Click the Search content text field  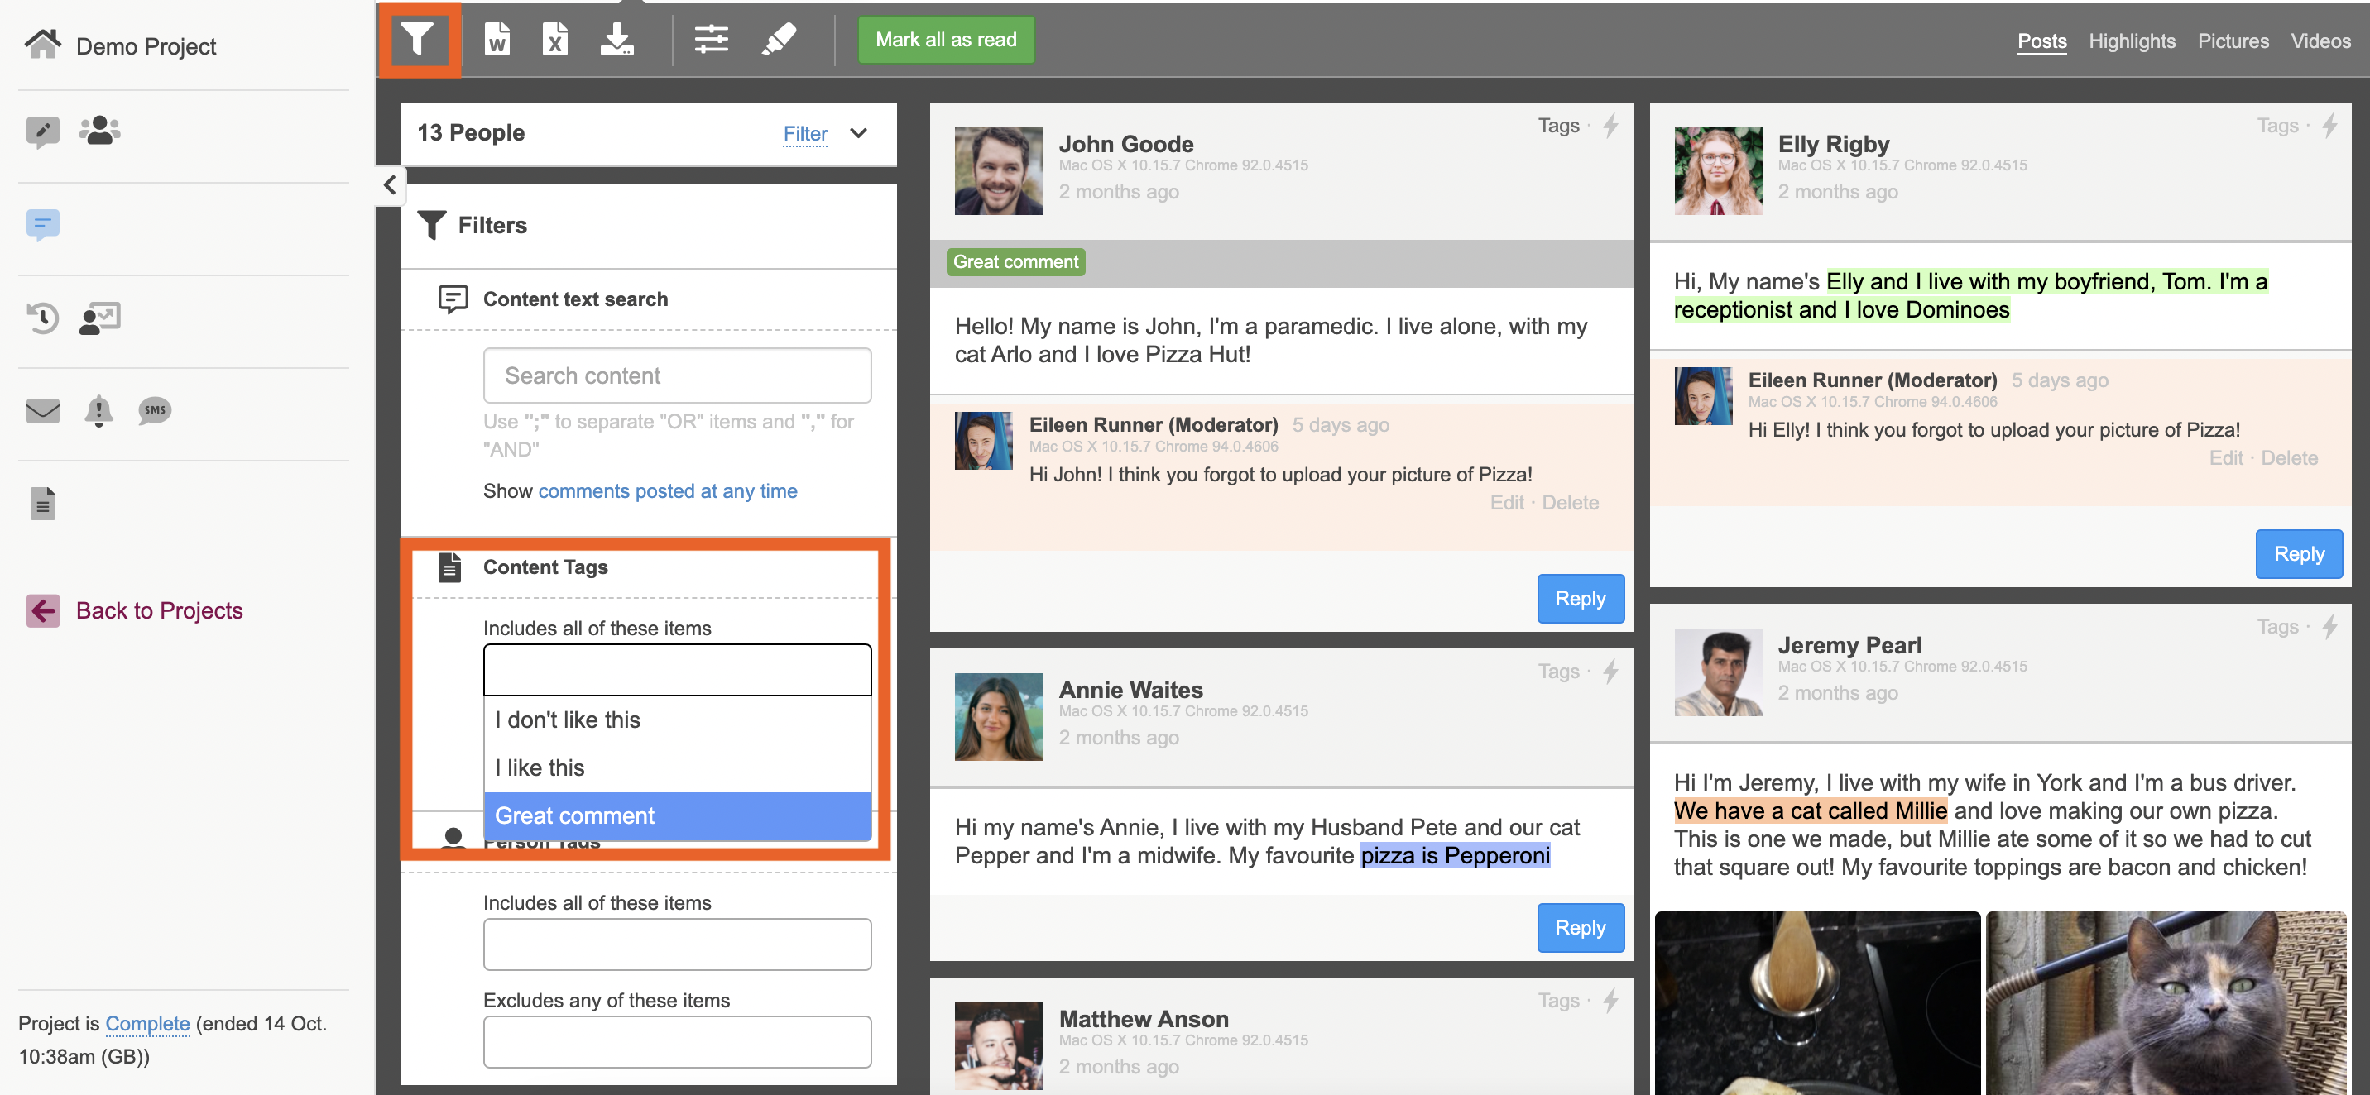pyautogui.click(x=676, y=375)
